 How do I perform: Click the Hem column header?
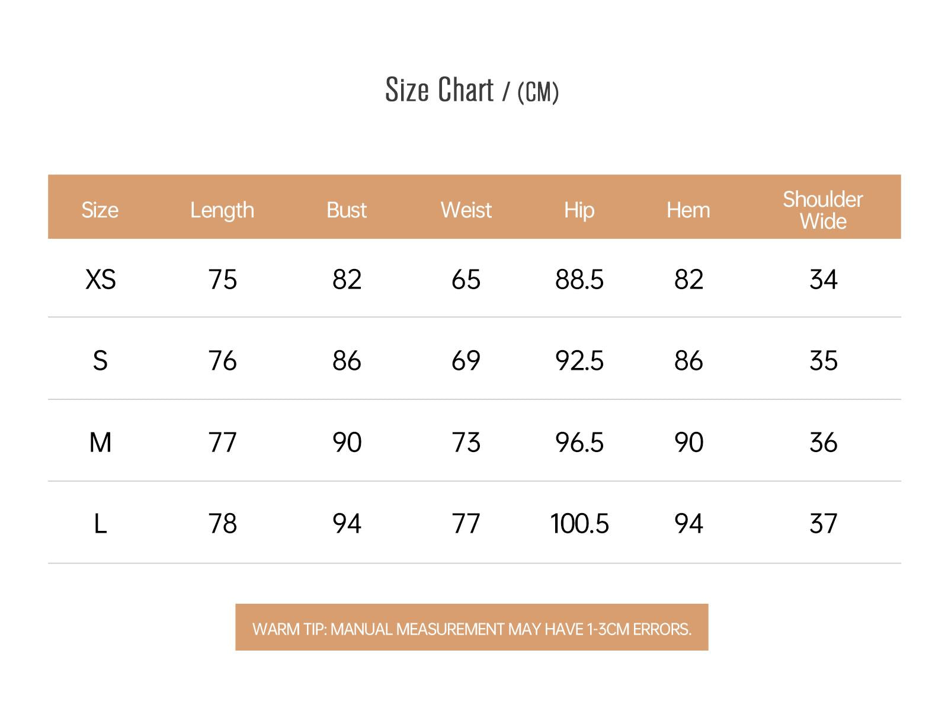(x=688, y=210)
